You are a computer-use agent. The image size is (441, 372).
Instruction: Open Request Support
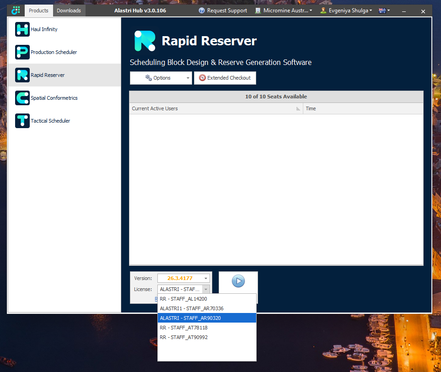coord(223,11)
